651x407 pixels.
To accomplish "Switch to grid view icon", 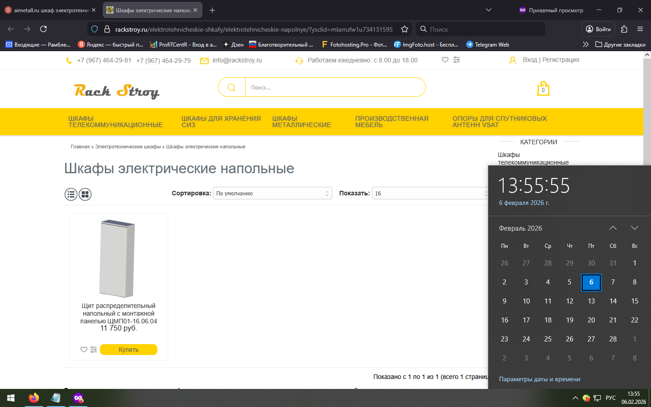I will (x=85, y=194).
